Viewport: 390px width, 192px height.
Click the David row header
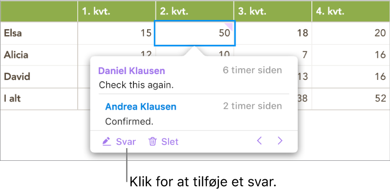(x=39, y=77)
